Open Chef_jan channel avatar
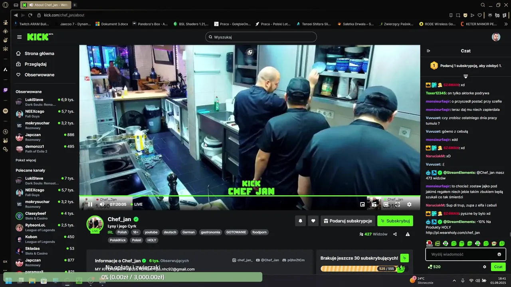This screenshot has height=287, width=511. [95, 224]
